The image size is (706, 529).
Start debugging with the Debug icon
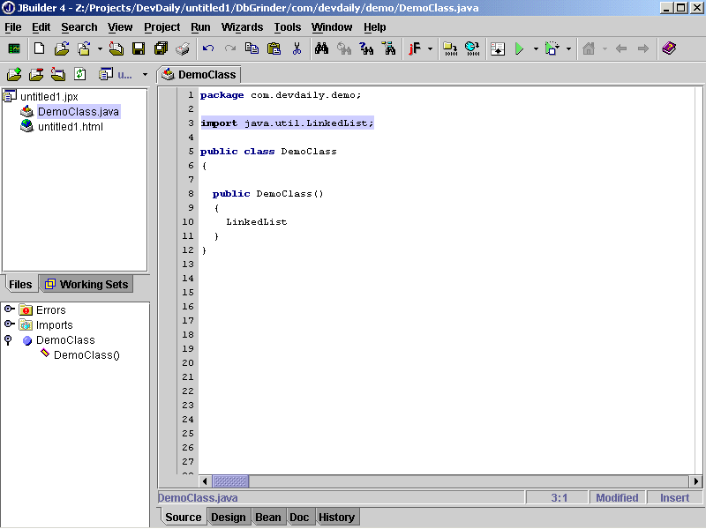pos(552,48)
